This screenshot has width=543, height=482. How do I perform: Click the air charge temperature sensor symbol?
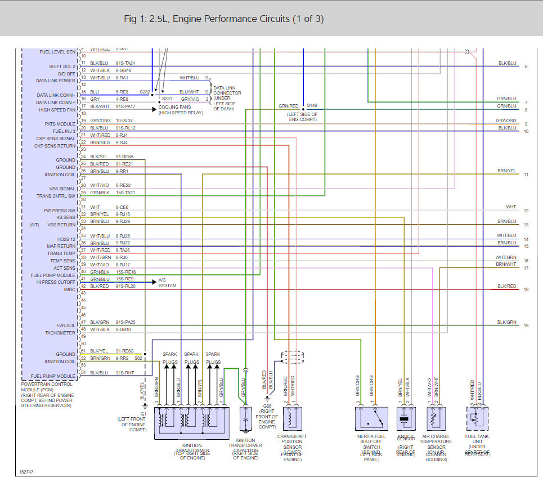tap(436, 419)
